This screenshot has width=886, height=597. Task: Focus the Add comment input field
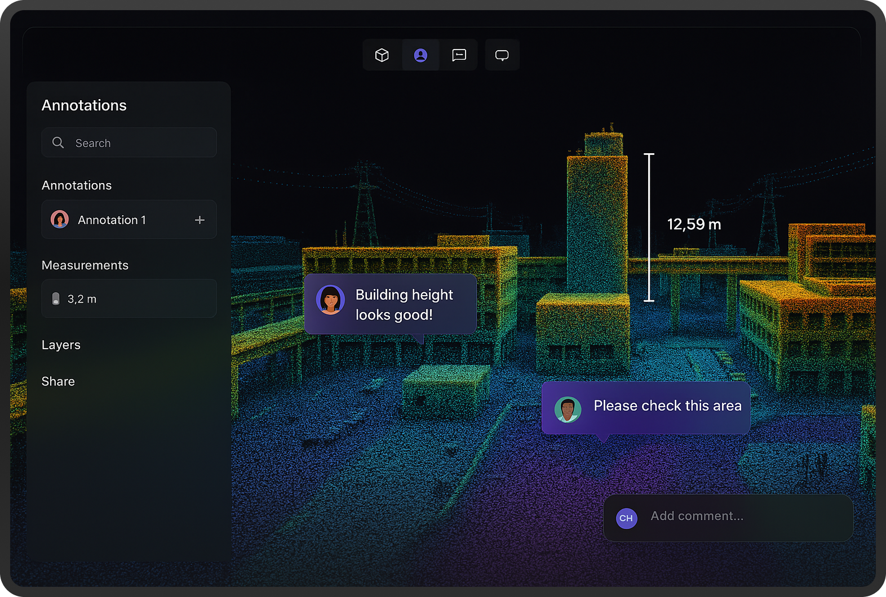728,518
